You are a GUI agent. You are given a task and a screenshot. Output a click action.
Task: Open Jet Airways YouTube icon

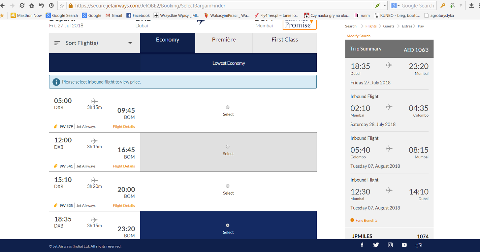404,245
